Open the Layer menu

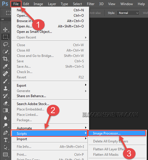click(x=52, y=4)
